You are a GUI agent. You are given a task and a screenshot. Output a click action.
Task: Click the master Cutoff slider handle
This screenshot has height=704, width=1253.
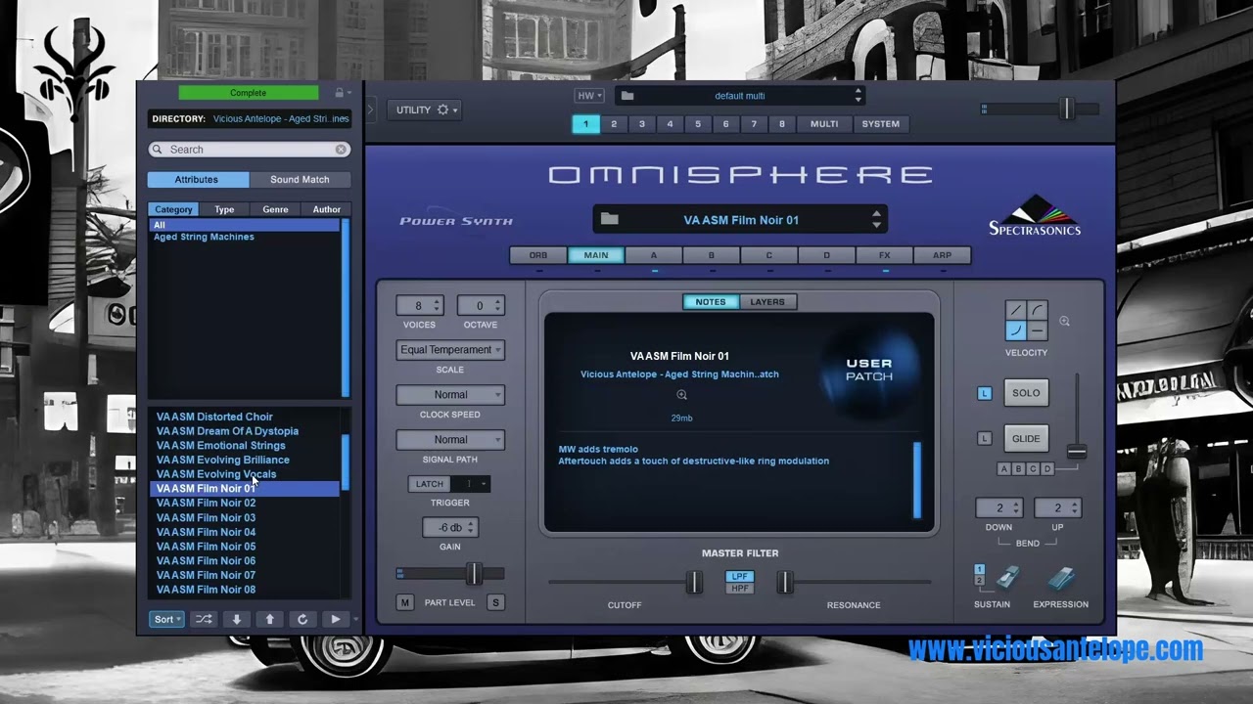coord(694,583)
